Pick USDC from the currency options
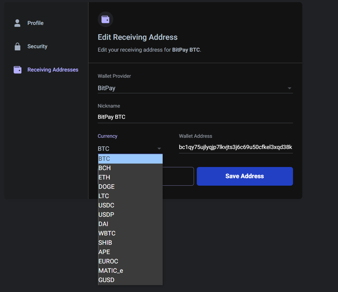Image resolution: width=338 pixels, height=292 pixels. coord(130,205)
